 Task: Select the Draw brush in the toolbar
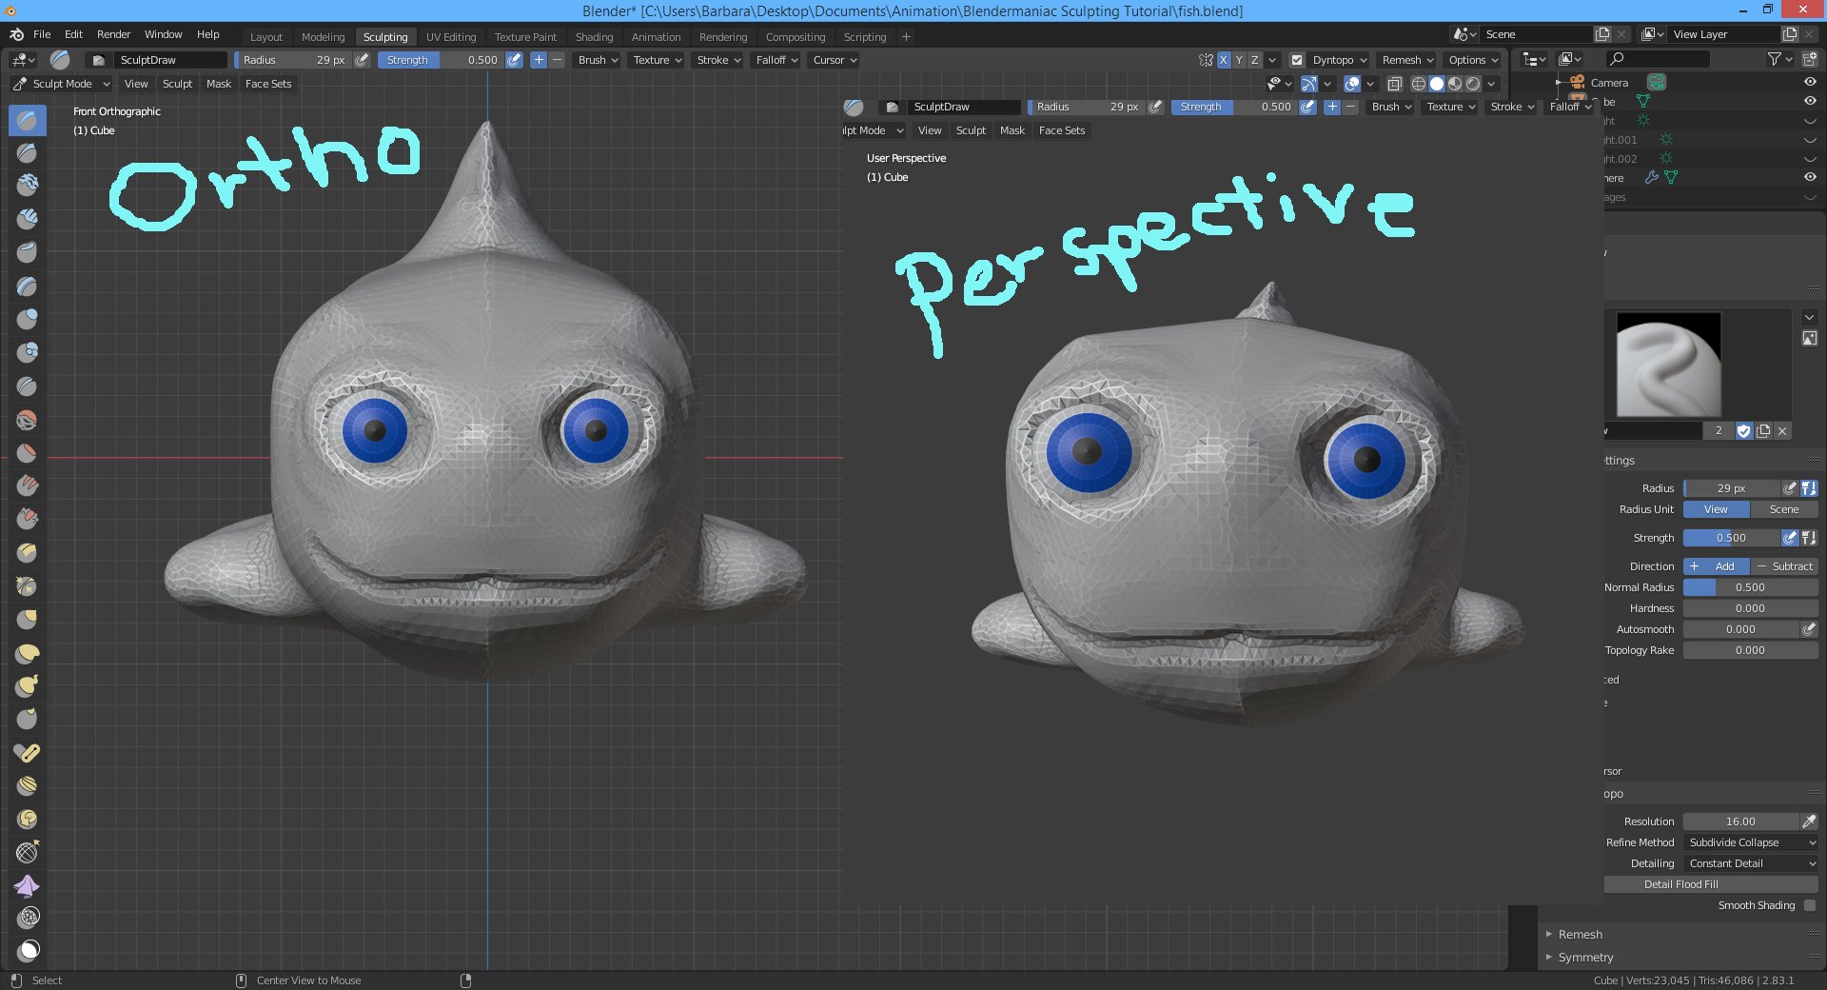(x=27, y=121)
